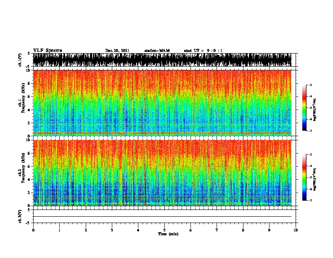
Task: Click the time axis tick label "5"
Action: (x=164, y=230)
